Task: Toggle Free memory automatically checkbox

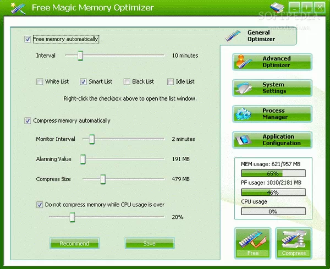Action: coord(28,39)
